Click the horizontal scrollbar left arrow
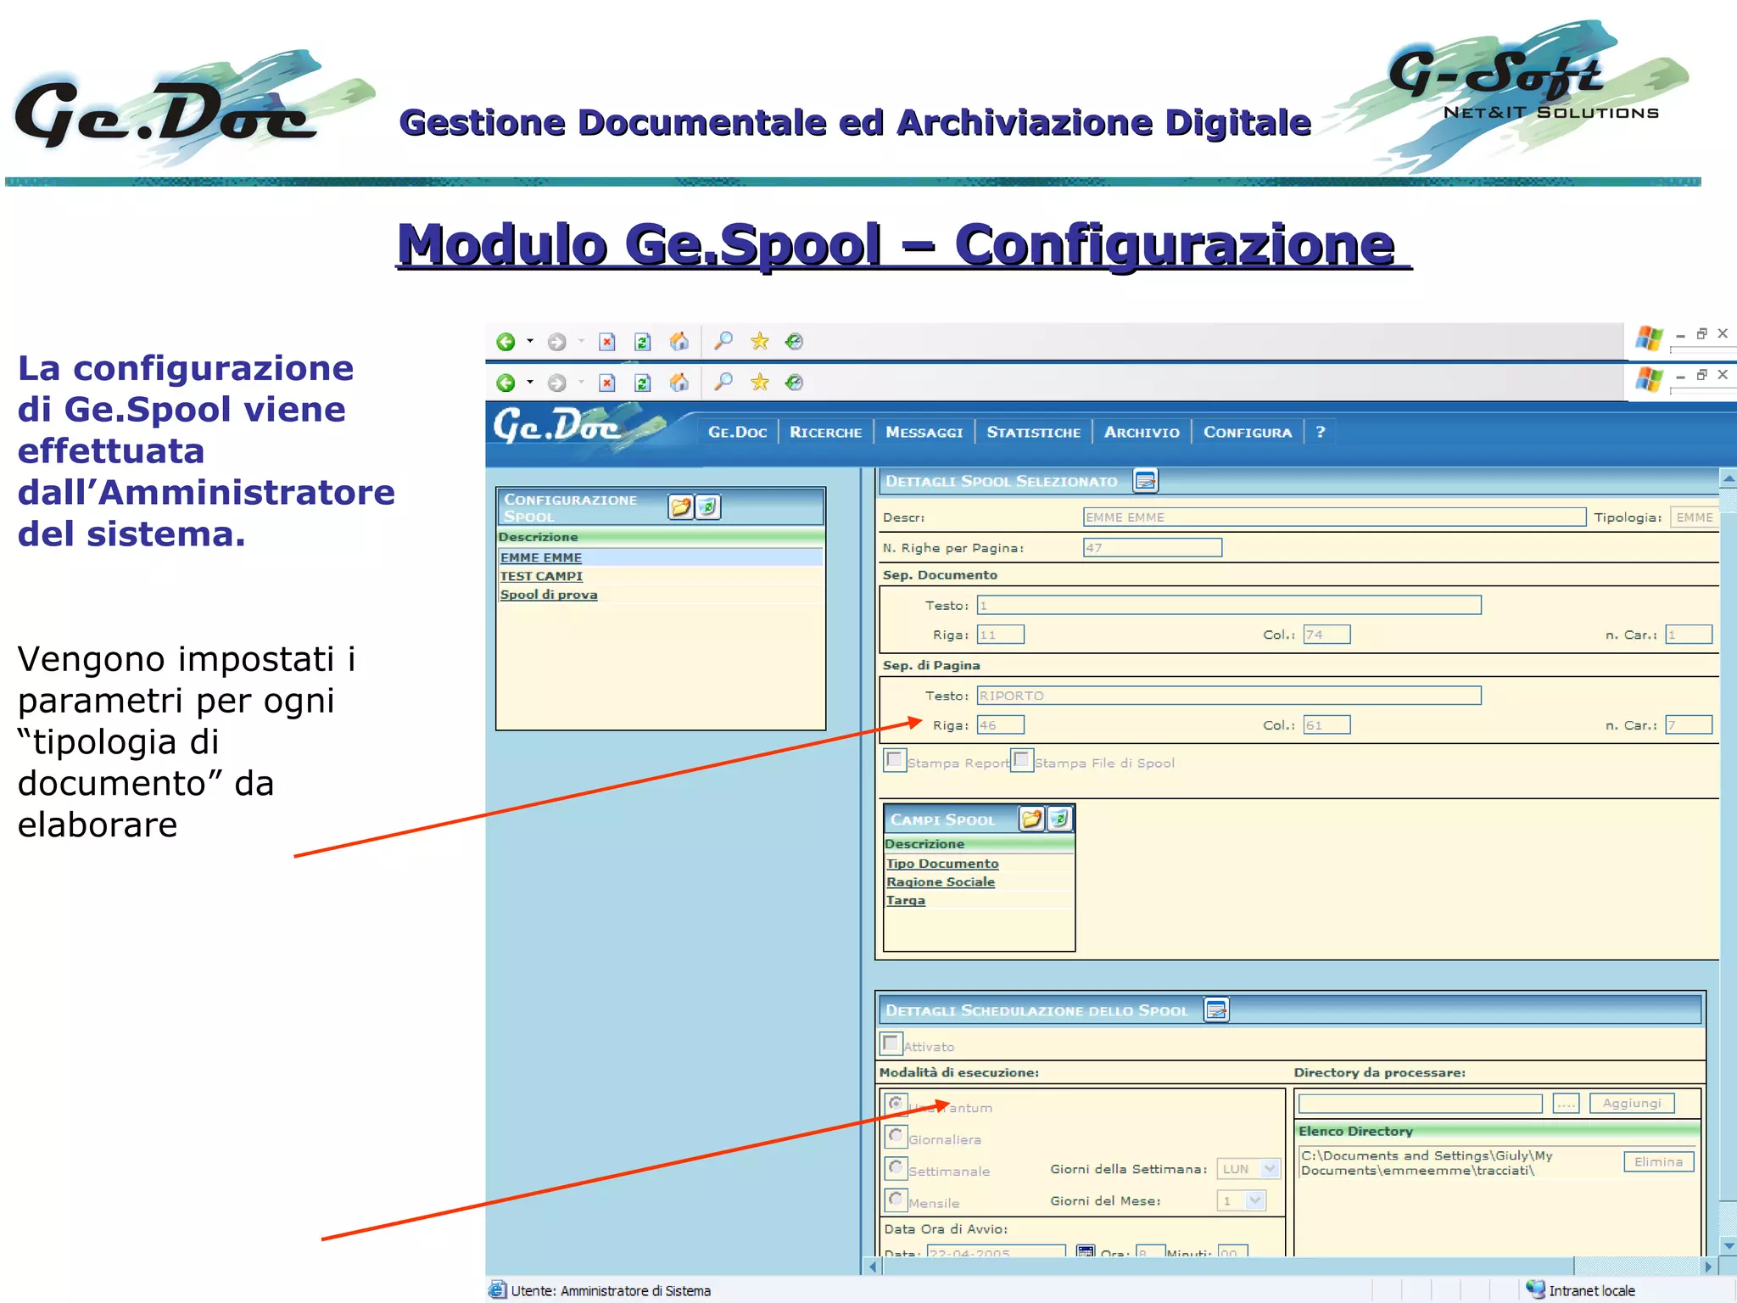The width and height of the screenshot is (1737, 1303). (873, 1267)
